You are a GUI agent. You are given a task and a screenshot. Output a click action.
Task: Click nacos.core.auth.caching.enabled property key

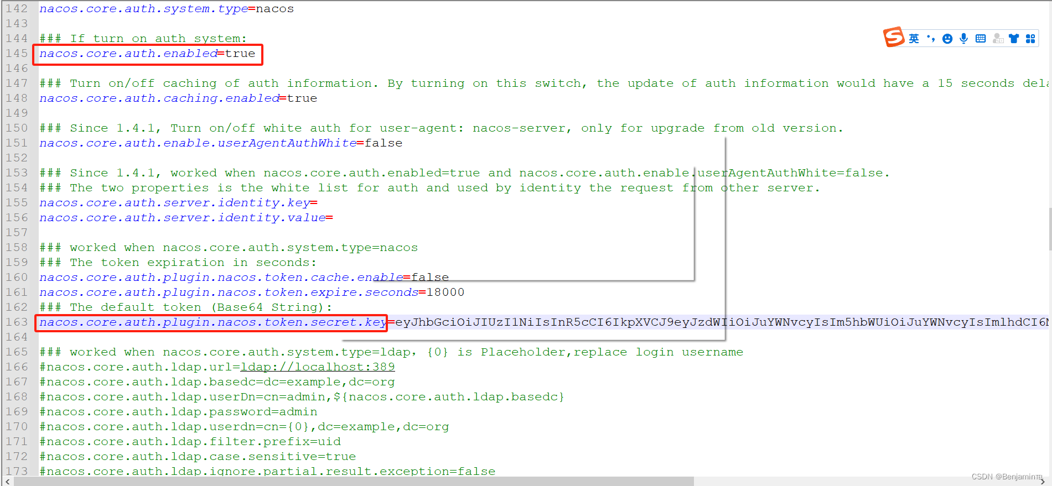pos(159,98)
